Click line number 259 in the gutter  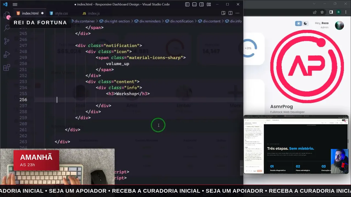tap(23, 118)
